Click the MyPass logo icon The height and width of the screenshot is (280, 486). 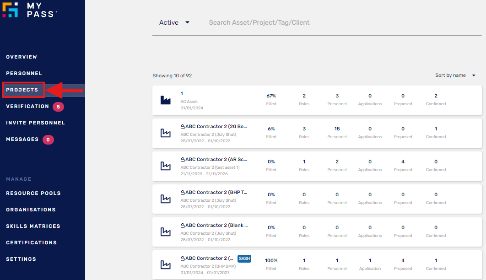10,10
